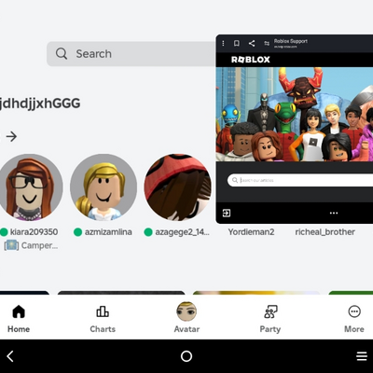Open the ellipsis options at popup bottom

pos(334,213)
